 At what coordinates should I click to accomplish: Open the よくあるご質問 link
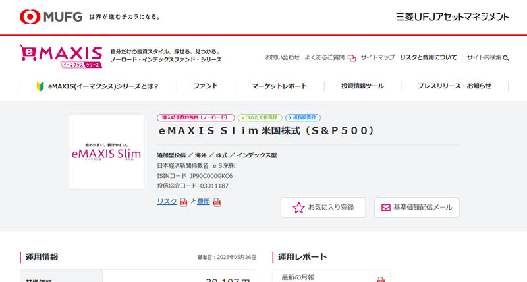click(324, 57)
